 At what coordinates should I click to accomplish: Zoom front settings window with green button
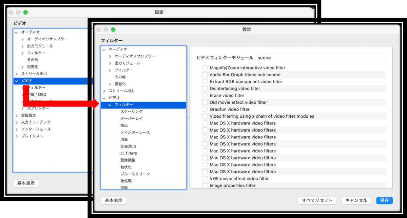pos(113,29)
